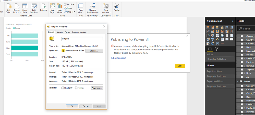Insert a New Visual from ribbon
255x115 pixels.
[x=60, y=6]
